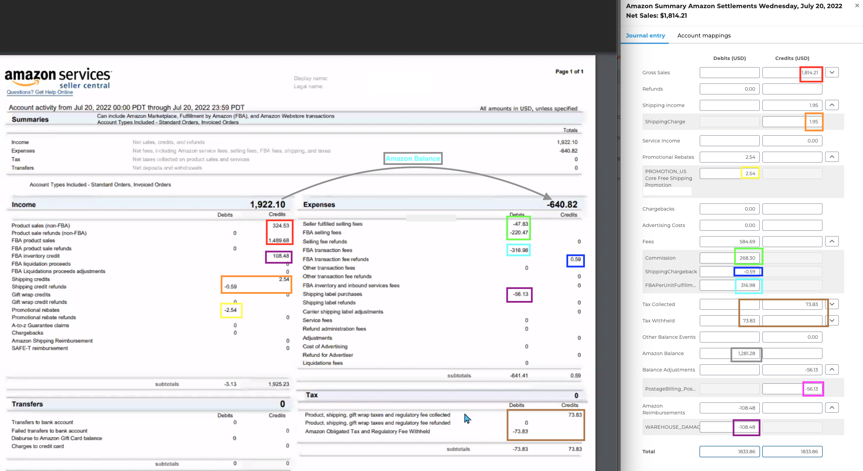Click the Total credits field
The height and width of the screenshot is (471, 863).
(x=792, y=452)
